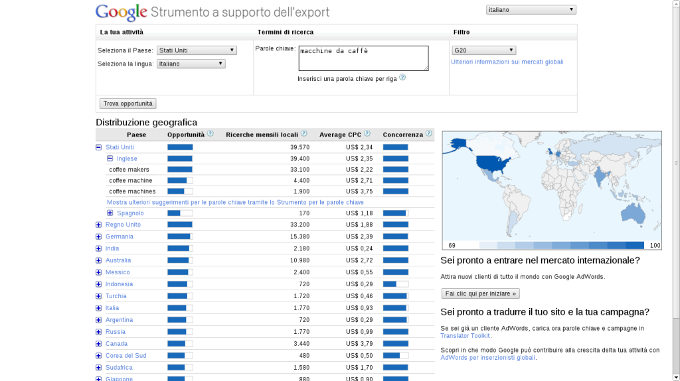Expand the Turchia row
Image resolution: width=680 pixels, height=381 pixels.
(98, 296)
